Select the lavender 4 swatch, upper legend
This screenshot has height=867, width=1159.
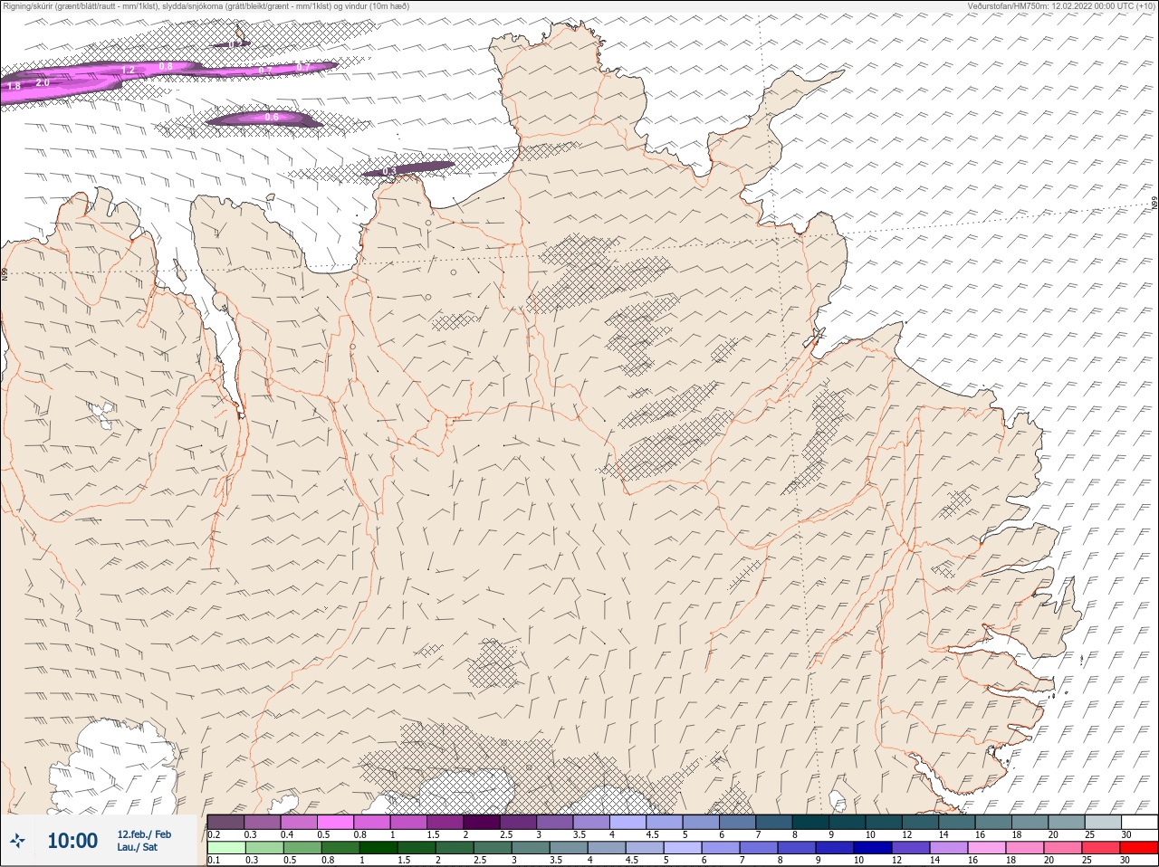pyautogui.click(x=628, y=822)
